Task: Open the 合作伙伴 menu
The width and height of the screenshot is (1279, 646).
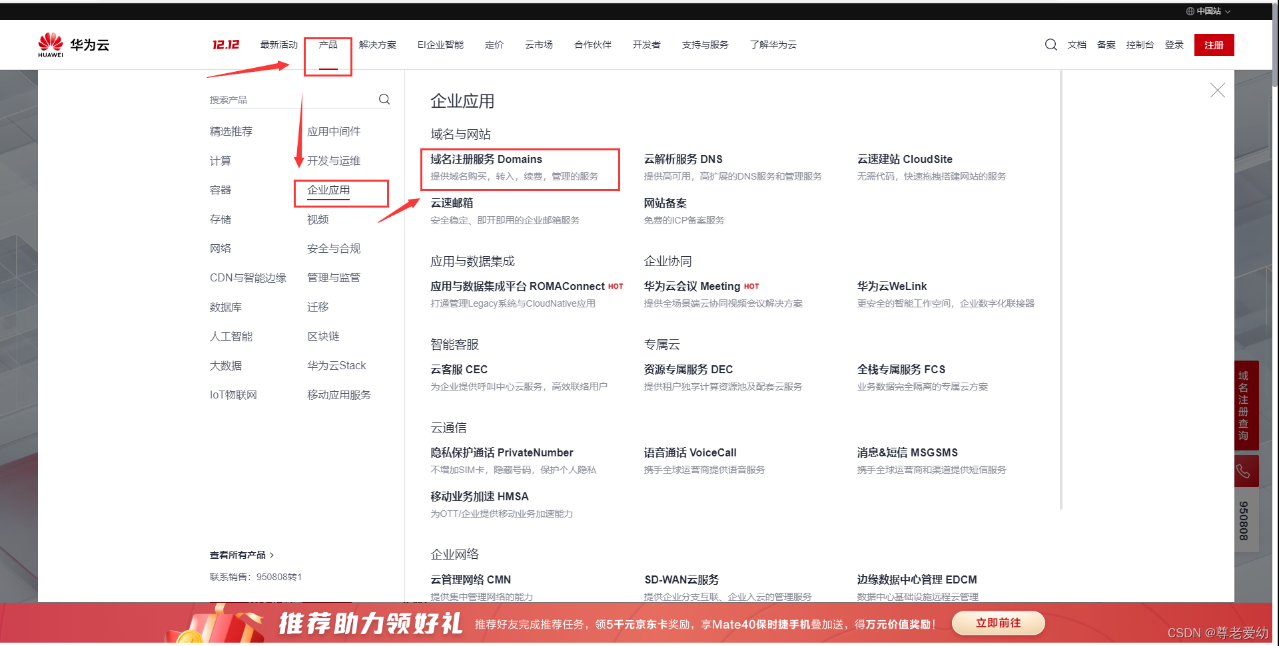Action: [593, 45]
